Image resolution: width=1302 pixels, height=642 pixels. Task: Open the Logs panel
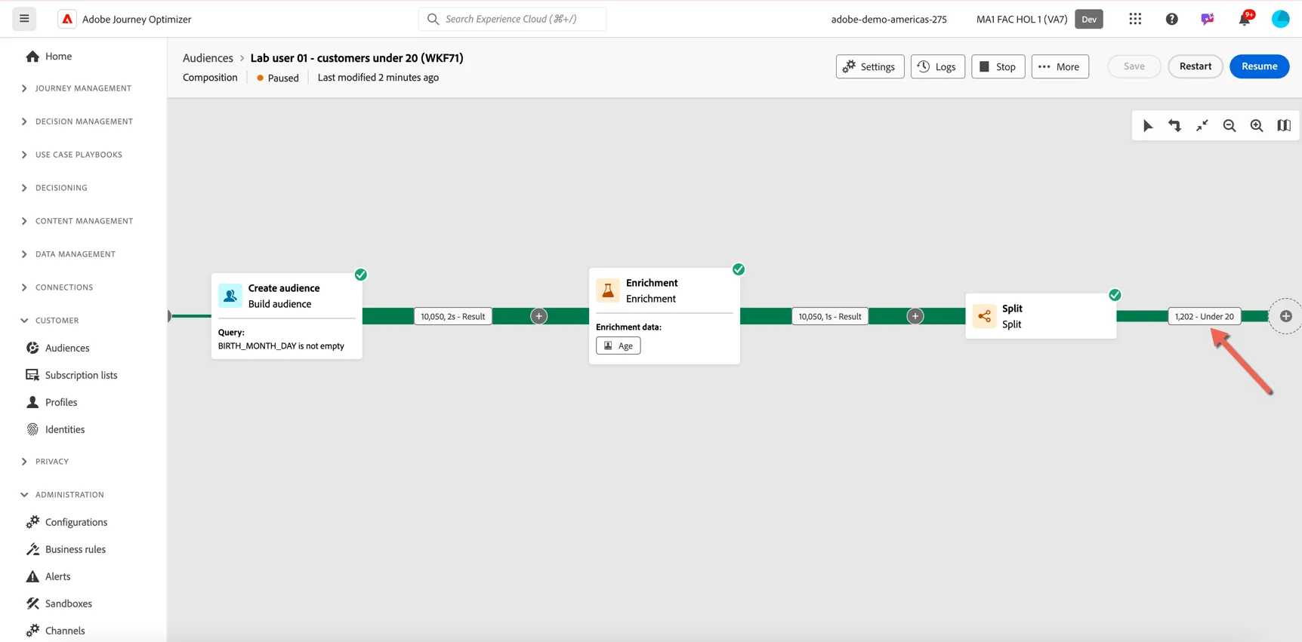click(x=937, y=66)
